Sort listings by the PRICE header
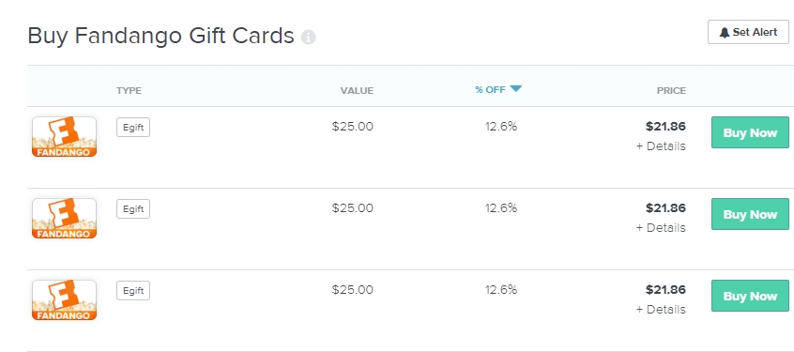The width and height of the screenshot is (794, 352). 671,91
